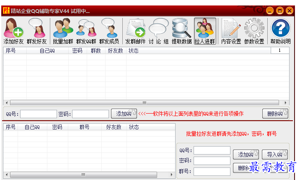Click the 删除QQ button in upper panel
300x180 pixels.
[x=275, y=114]
